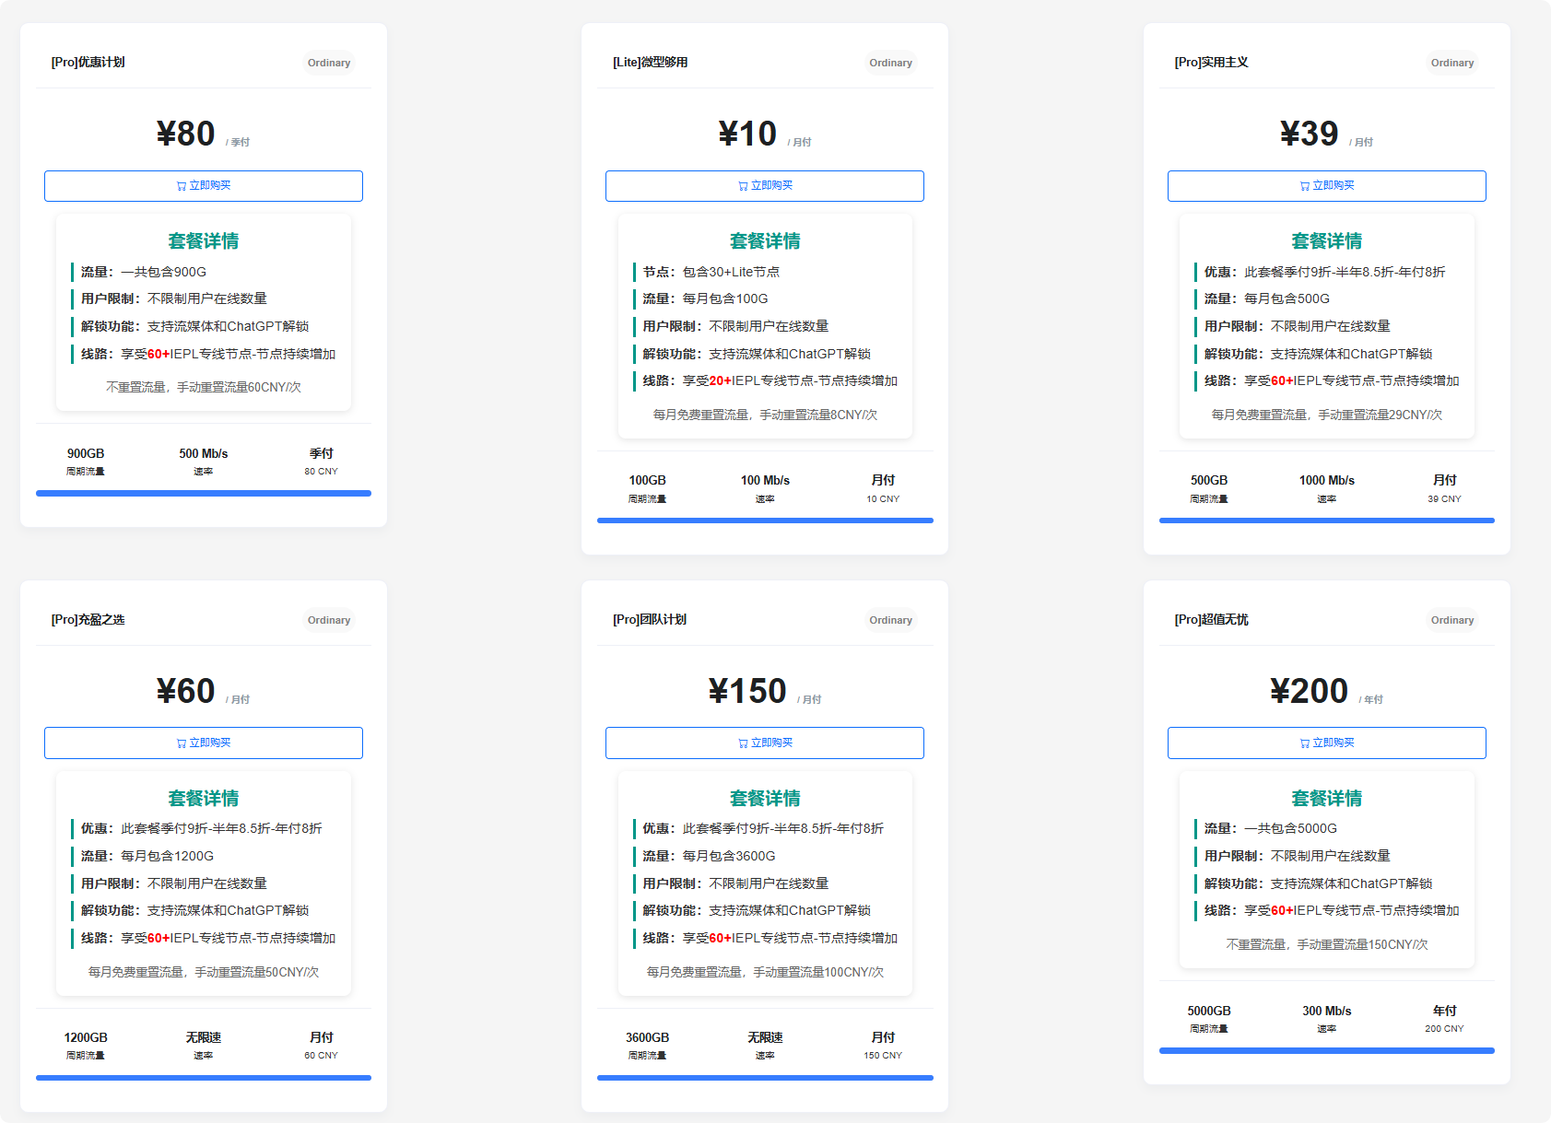Click 立即购买 on the ¥39 plan

(1326, 185)
